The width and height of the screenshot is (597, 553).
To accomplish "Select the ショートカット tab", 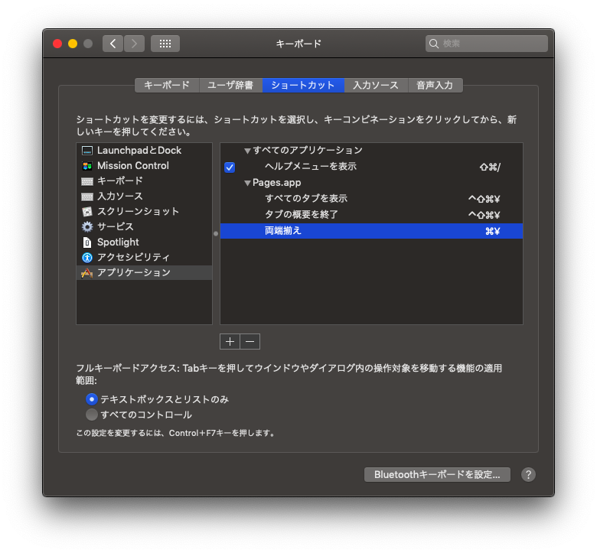I will (x=303, y=85).
